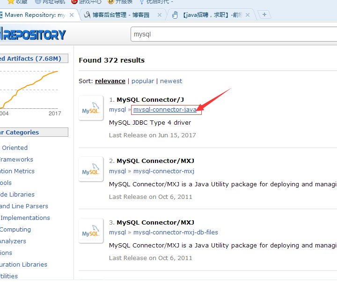The height and width of the screenshot is (282, 337).
Task: Open mysql group link beside mysql-connector-mxj-db-files
Action: coord(117,232)
